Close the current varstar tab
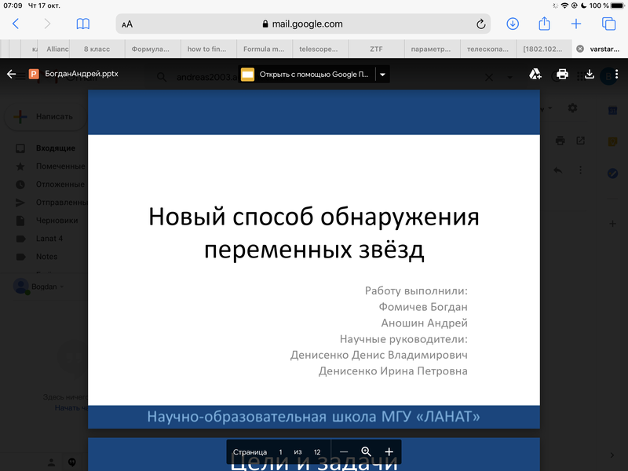The image size is (628, 471). point(580,49)
